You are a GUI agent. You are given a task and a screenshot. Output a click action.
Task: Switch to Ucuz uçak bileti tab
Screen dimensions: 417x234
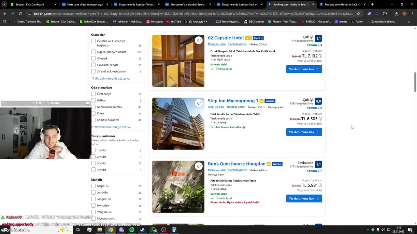(x=85, y=5)
